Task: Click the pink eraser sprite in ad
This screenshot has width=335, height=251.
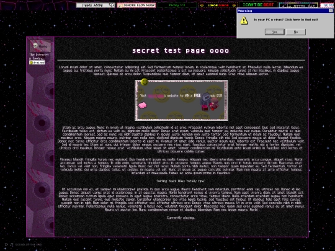Action: pyautogui.click(x=143, y=105)
